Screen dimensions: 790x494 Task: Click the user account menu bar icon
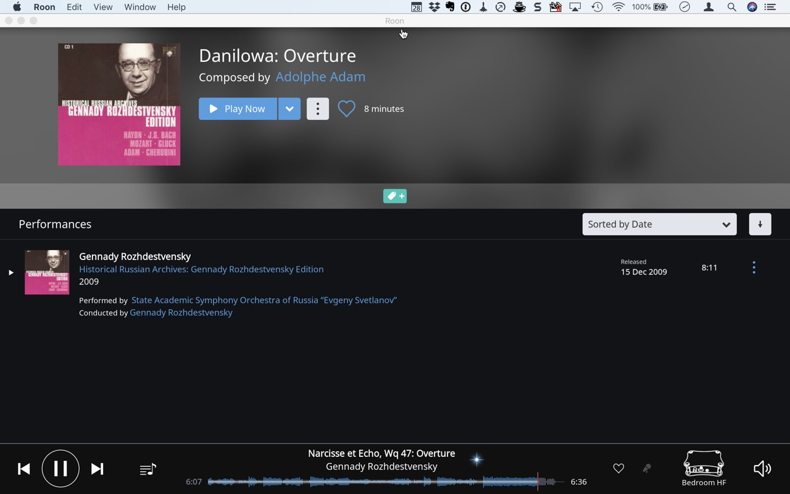coord(709,7)
